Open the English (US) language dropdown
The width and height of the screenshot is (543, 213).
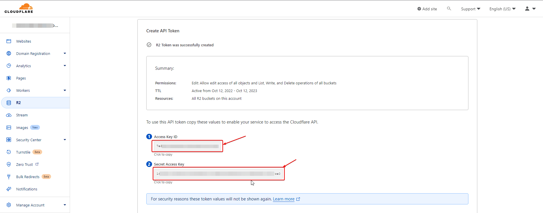tap(502, 9)
